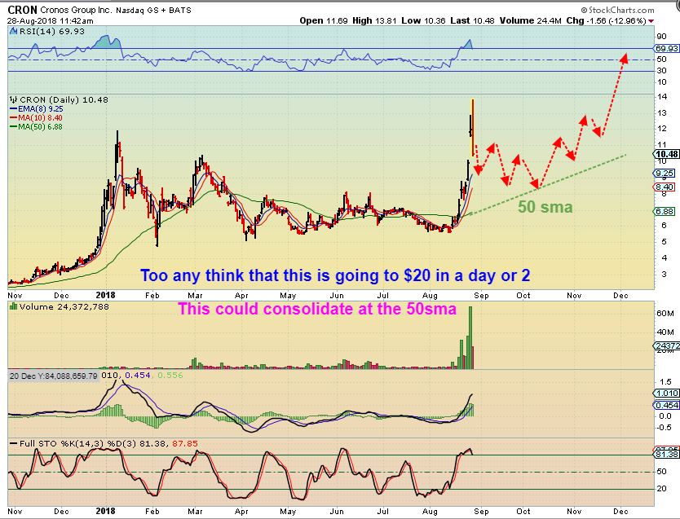Click the blue 'going to $20' annotation text
Viewport: 680px width, 519px height.
click(x=335, y=275)
